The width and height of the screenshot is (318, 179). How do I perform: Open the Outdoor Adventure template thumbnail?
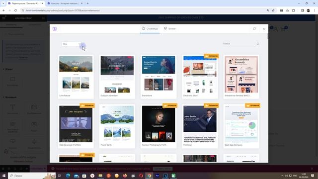coord(117,74)
